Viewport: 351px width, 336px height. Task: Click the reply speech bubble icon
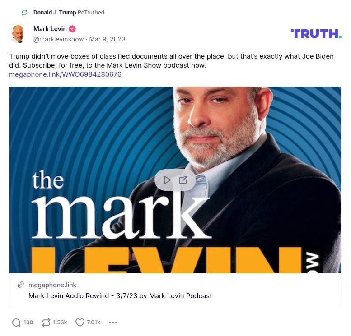pos(16,322)
